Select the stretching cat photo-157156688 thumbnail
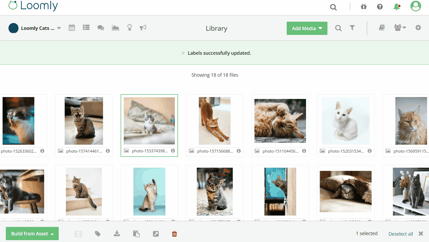 pos(214,121)
